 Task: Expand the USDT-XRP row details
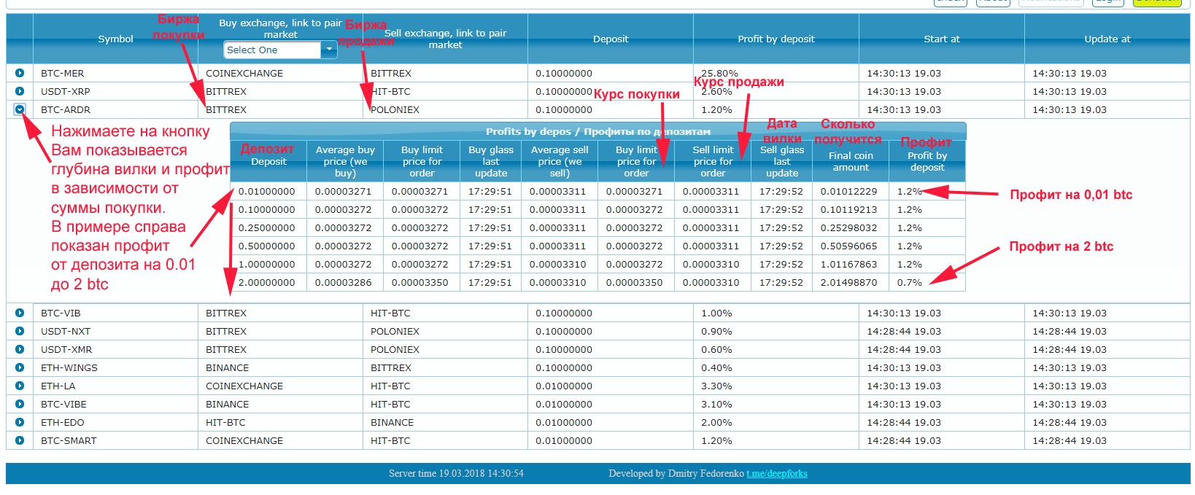point(20,91)
